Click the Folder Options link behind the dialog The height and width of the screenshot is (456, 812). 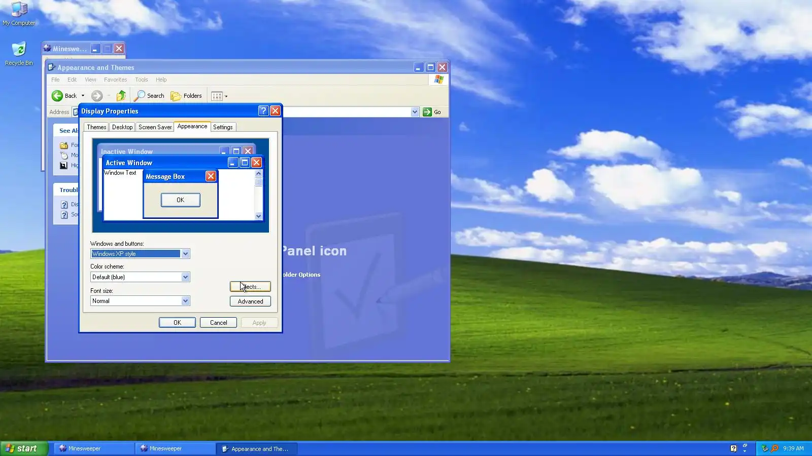[301, 275]
